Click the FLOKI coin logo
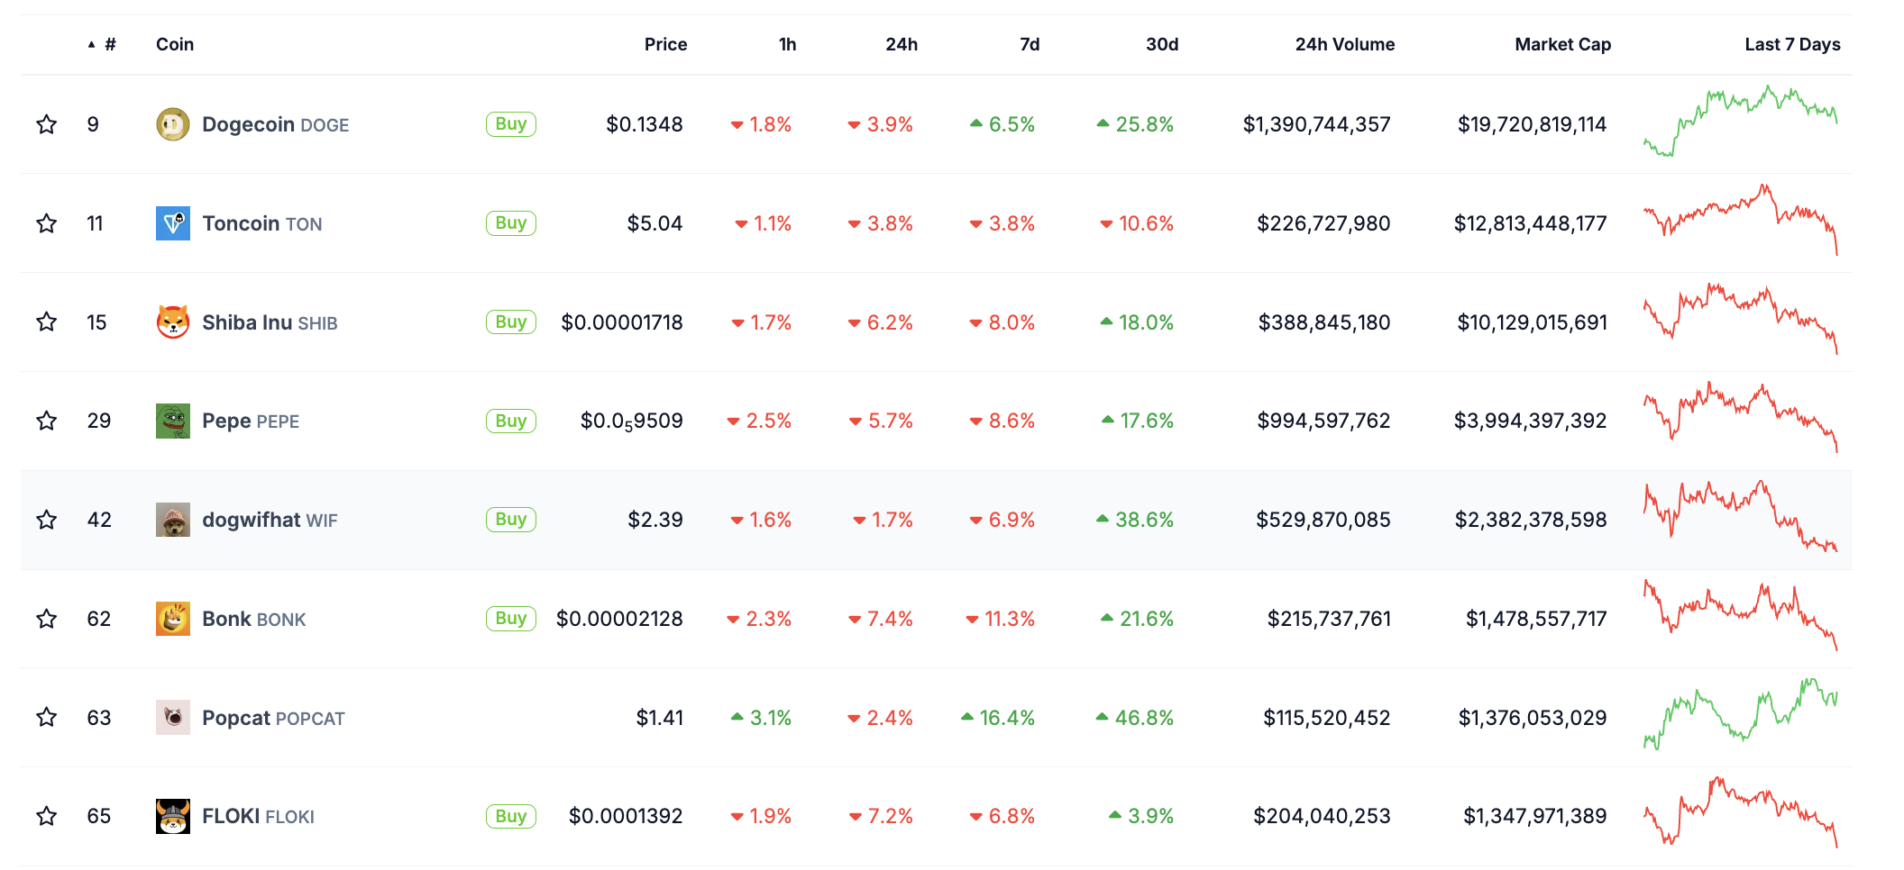The height and width of the screenshot is (870, 1904). (x=172, y=816)
